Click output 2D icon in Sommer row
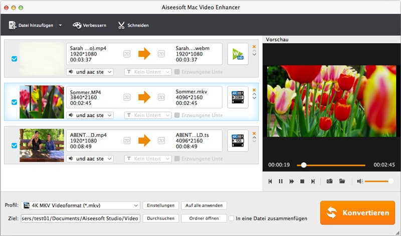401x236 pixels. [x=161, y=97]
